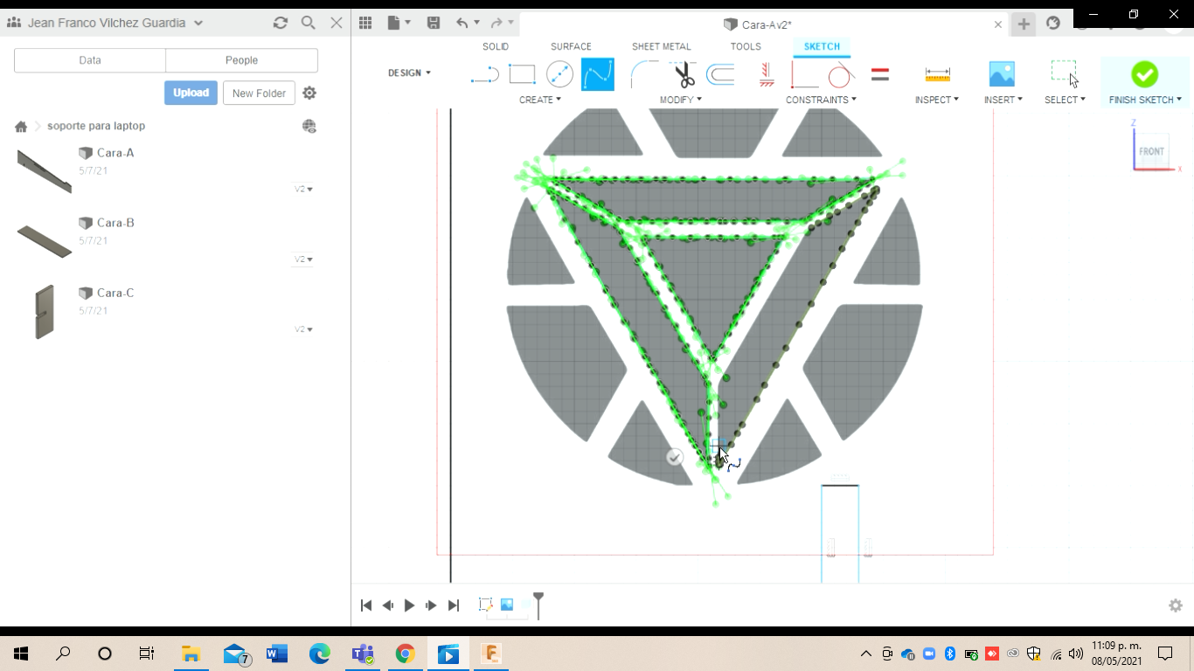The image size is (1194, 671).
Task: Click the FRONT face of view cube
Action: pyautogui.click(x=1151, y=151)
